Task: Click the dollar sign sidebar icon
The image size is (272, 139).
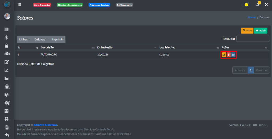Action: 7,38
